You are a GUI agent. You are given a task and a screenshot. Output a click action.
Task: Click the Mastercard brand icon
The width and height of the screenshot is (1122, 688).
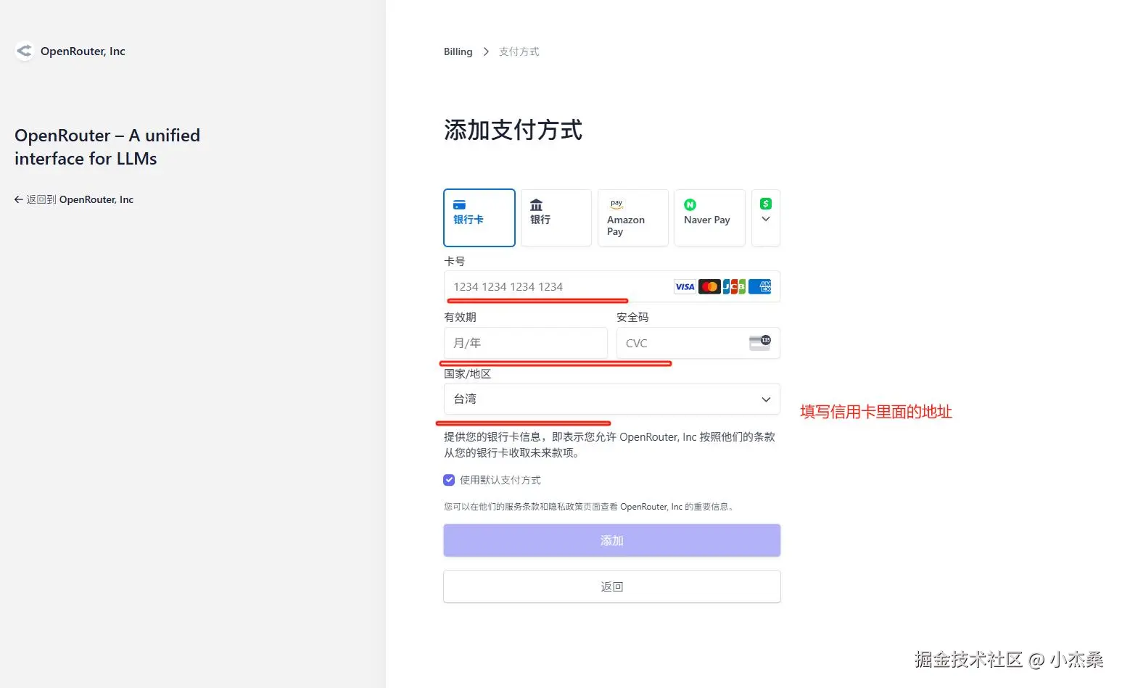click(709, 286)
